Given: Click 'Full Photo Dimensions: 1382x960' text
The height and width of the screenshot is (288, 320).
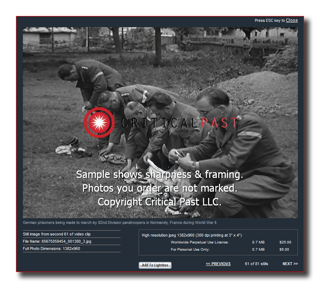Looking at the screenshot, I should (52, 249).
